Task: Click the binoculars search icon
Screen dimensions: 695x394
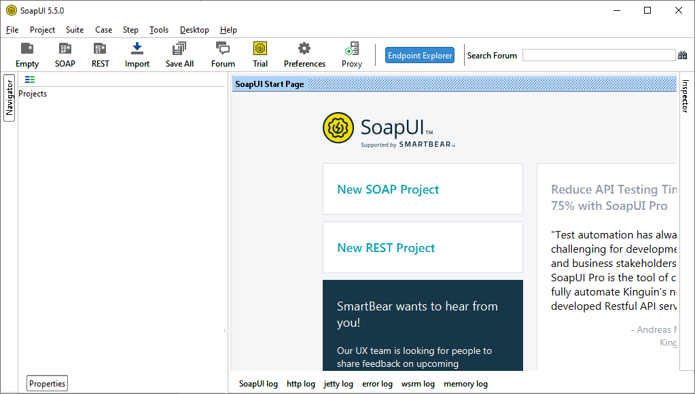Action: point(683,56)
